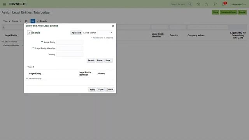This screenshot has height=140, width=249.
Task: Click dialog Legal Entity Identifier column header
Action: (x=85, y=73)
